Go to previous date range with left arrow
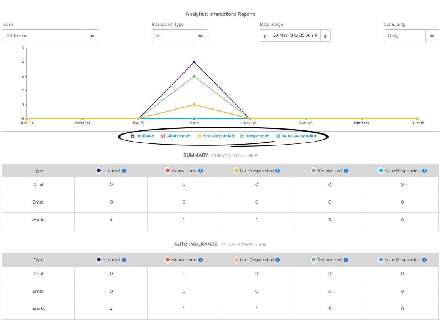This screenshot has width=440, height=322. [265, 36]
